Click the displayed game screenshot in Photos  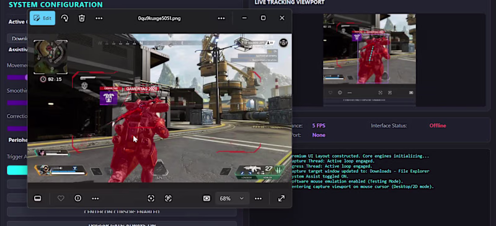[x=159, y=108]
